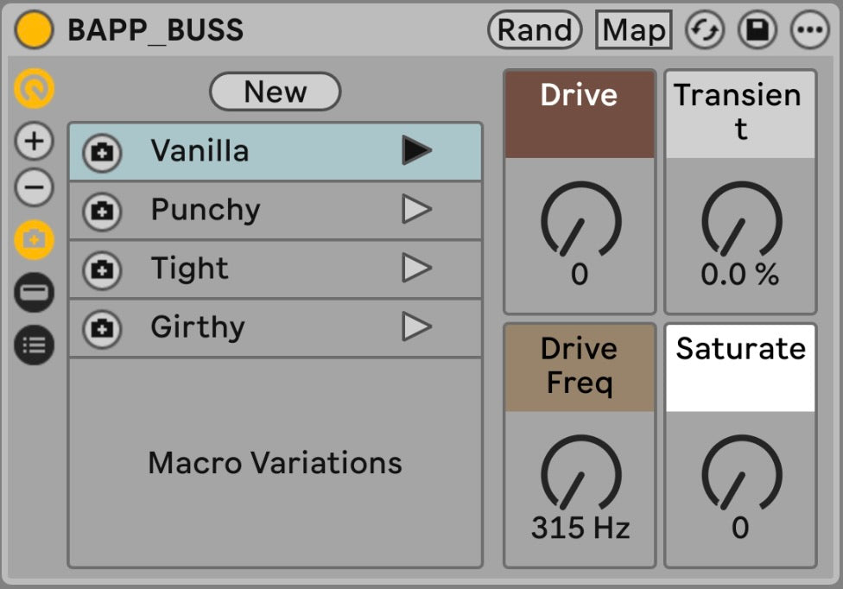
Task: Launch the Punchy variation play arrow
Action: pos(416,210)
